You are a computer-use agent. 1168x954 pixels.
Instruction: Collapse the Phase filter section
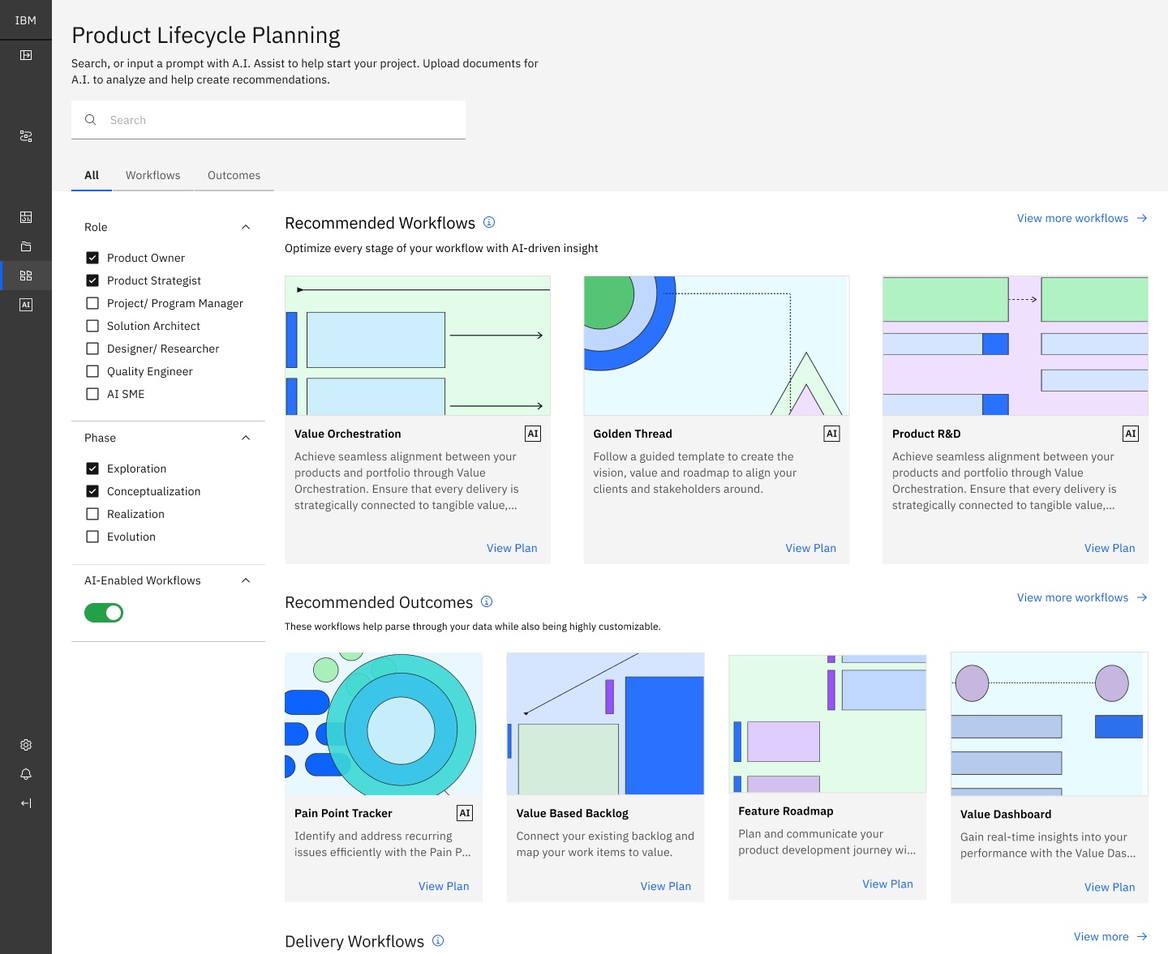[x=246, y=438]
